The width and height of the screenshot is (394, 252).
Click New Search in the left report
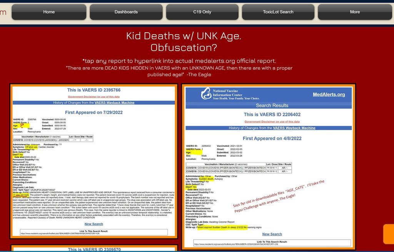pos(93,224)
